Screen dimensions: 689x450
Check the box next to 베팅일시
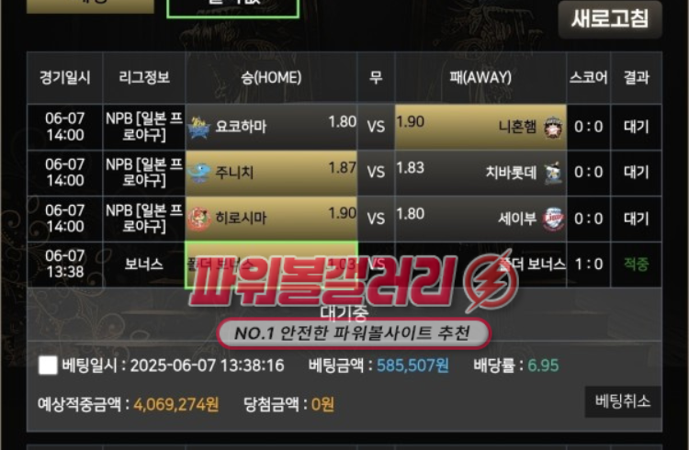point(48,366)
